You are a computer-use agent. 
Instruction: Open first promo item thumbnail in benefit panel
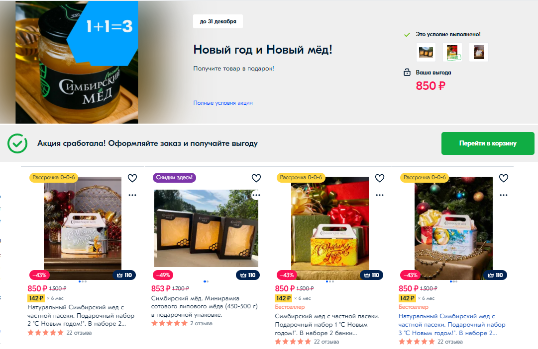[x=426, y=52]
